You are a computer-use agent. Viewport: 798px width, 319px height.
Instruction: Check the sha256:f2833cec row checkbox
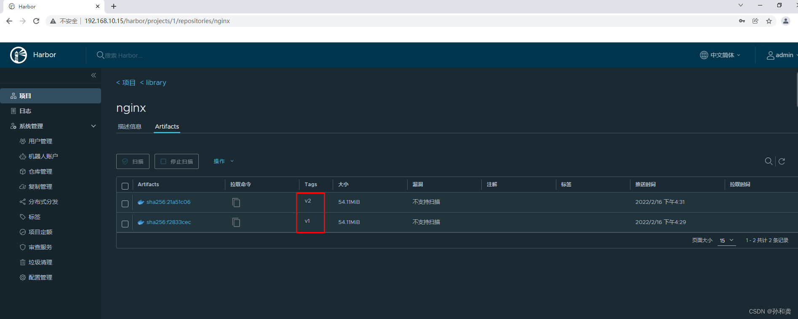[125, 224]
